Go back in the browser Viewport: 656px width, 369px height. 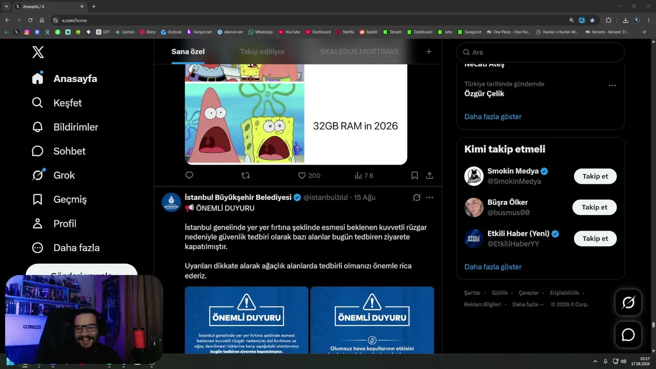pos(7,20)
